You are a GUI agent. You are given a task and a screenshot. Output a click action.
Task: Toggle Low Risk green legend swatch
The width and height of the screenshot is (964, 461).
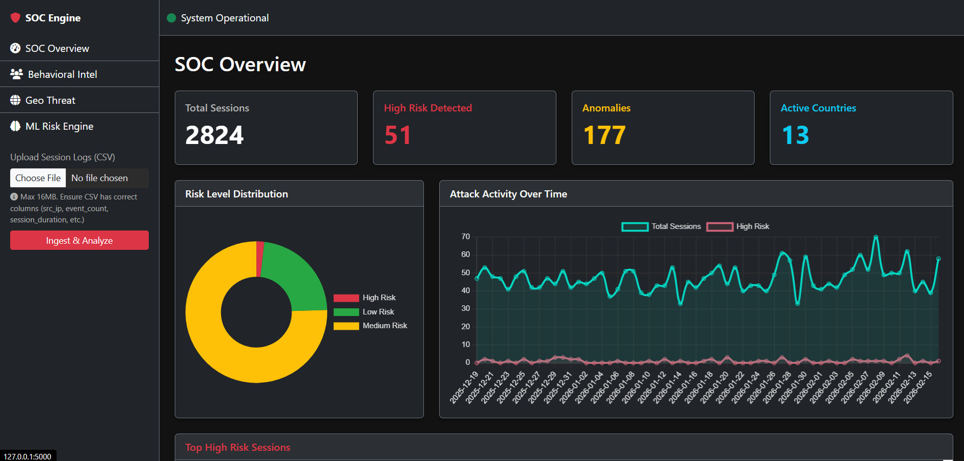coord(346,312)
